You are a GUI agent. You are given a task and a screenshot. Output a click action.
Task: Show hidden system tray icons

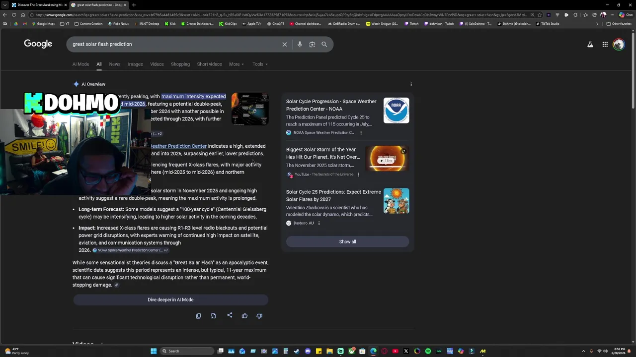coord(583,351)
